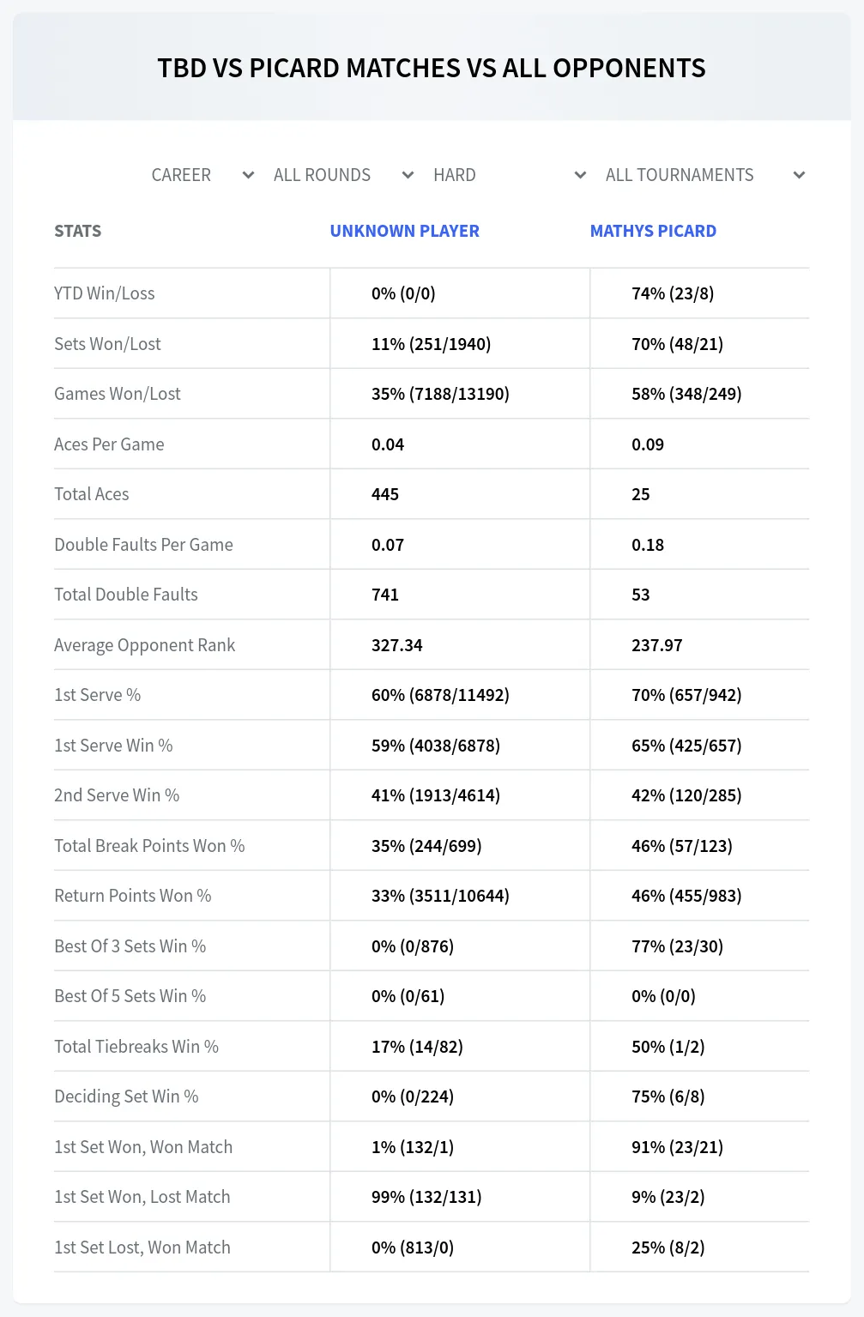Screen dimensions: 864x1317
Task: Select the YTD Win/Loss row label
Action: pyautogui.click(x=105, y=293)
